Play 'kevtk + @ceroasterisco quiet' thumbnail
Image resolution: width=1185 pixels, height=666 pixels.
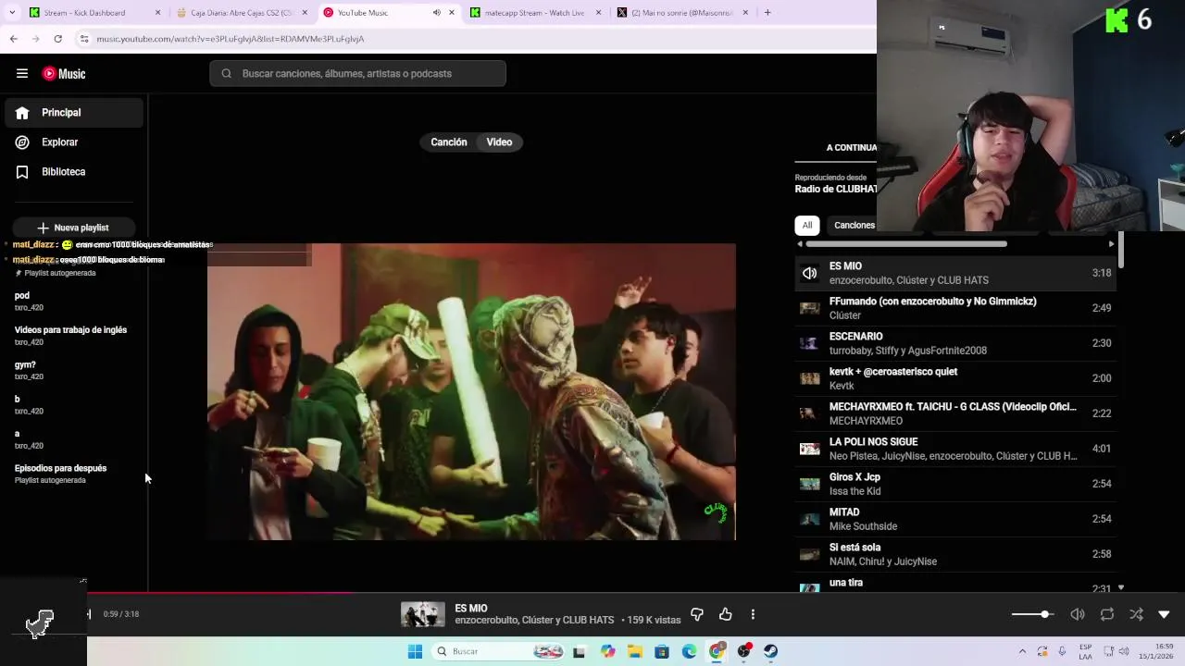810,379
